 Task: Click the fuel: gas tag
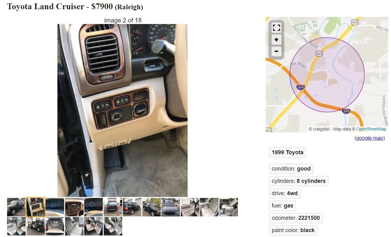coord(282,206)
